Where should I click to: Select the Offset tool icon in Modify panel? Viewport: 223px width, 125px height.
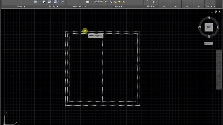pos(63,2)
